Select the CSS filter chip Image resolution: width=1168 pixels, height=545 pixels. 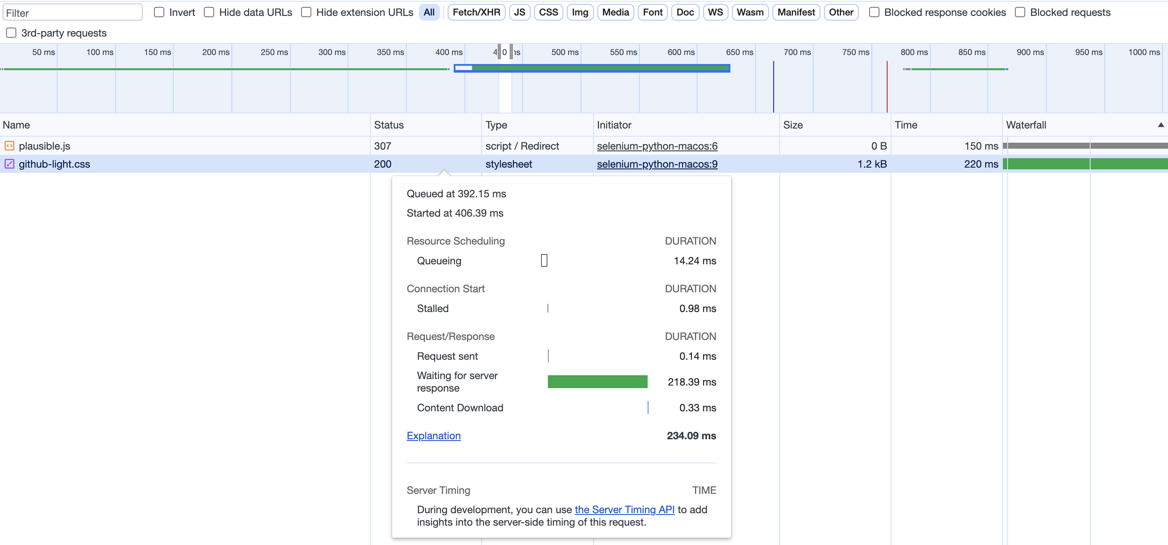click(548, 12)
